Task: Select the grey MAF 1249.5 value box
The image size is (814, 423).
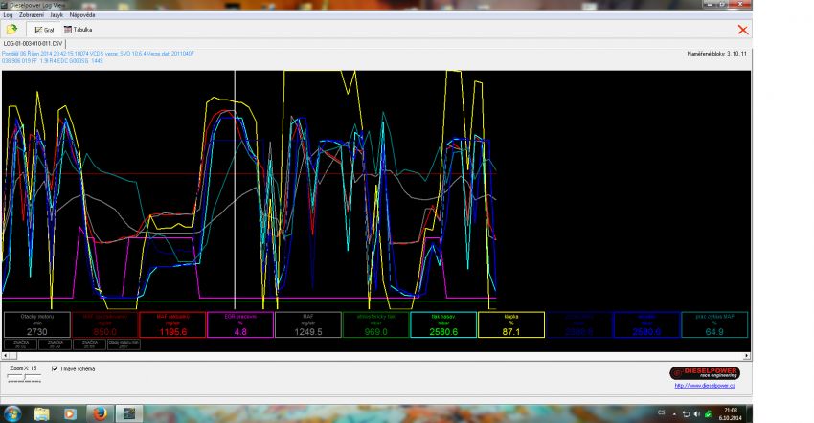Action: pyautogui.click(x=308, y=324)
